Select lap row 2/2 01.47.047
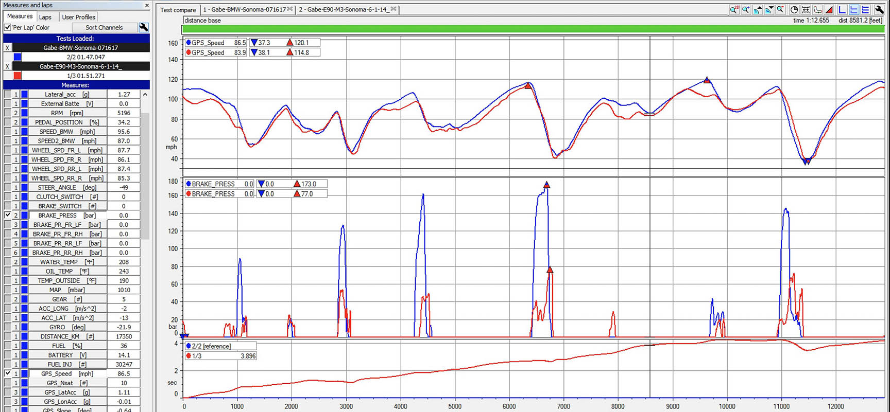 [x=85, y=57]
